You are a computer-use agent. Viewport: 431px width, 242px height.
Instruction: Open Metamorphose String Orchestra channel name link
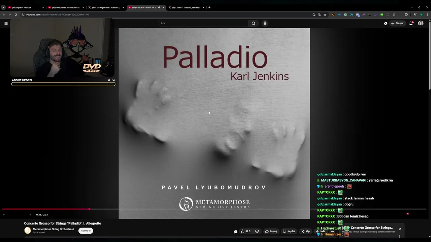[x=52, y=229]
